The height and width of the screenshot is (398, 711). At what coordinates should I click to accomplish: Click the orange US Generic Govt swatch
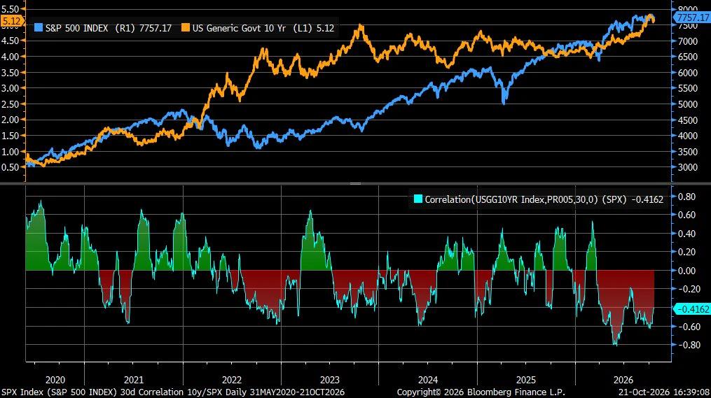(186, 27)
